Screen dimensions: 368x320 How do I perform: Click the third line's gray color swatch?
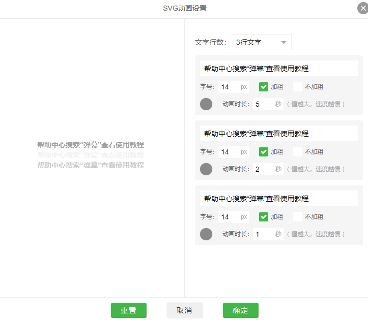[x=206, y=234]
